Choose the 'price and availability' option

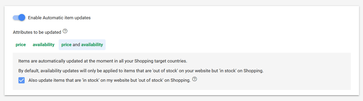click(82, 45)
